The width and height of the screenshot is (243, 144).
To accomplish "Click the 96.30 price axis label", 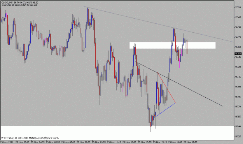I will tap(238, 67).
